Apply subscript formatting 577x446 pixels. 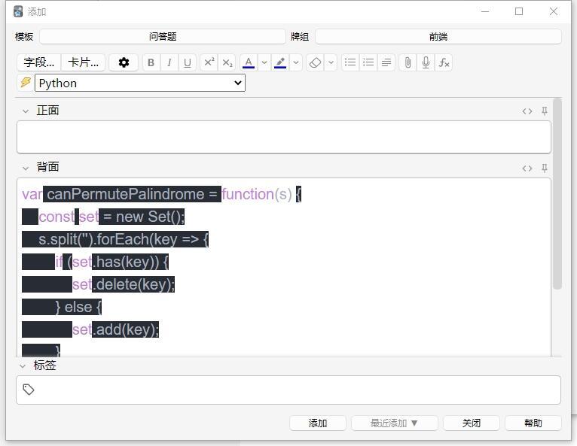227,62
